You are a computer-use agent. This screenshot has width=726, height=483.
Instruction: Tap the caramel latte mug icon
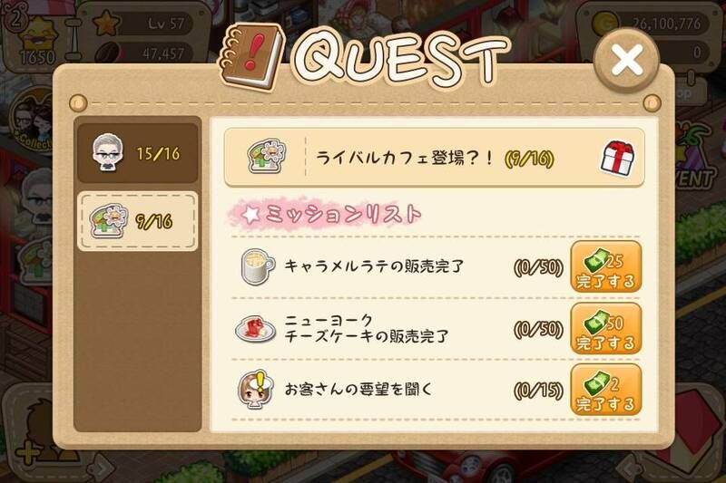pos(257,266)
